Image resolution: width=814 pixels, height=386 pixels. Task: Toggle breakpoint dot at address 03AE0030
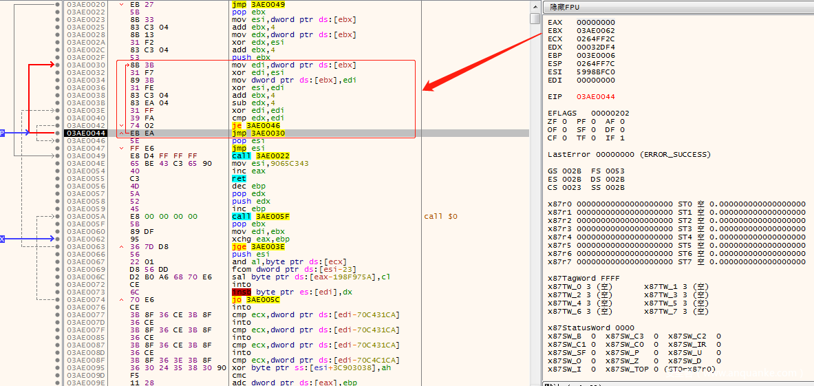pos(57,65)
